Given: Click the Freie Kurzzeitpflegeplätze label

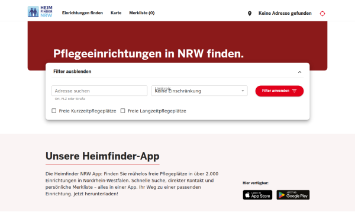Looking at the screenshot, I should tap(88, 111).
